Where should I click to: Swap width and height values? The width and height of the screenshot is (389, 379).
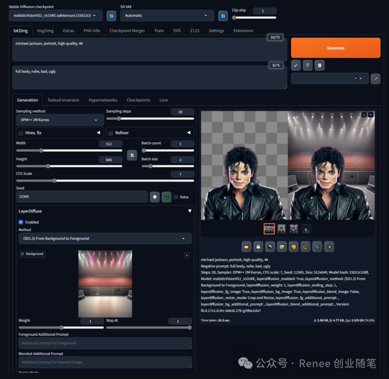coord(132,155)
